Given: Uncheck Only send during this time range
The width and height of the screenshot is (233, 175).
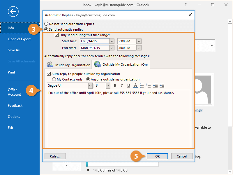Looking at the screenshot, I should click(57, 35).
